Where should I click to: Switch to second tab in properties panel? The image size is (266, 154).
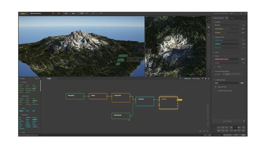pyautogui.click(x=232, y=18)
